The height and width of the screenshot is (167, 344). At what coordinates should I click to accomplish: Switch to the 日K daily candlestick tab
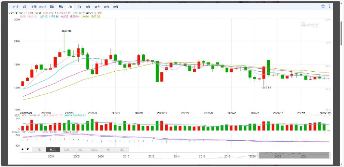[52, 7]
